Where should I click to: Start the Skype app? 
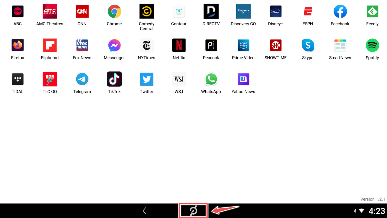[x=308, y=45]
